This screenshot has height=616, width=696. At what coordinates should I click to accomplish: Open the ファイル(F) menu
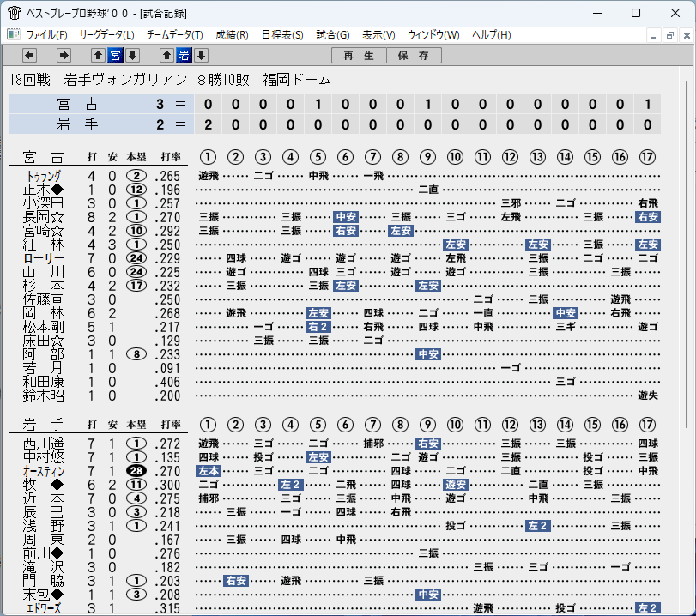(46, 34)
